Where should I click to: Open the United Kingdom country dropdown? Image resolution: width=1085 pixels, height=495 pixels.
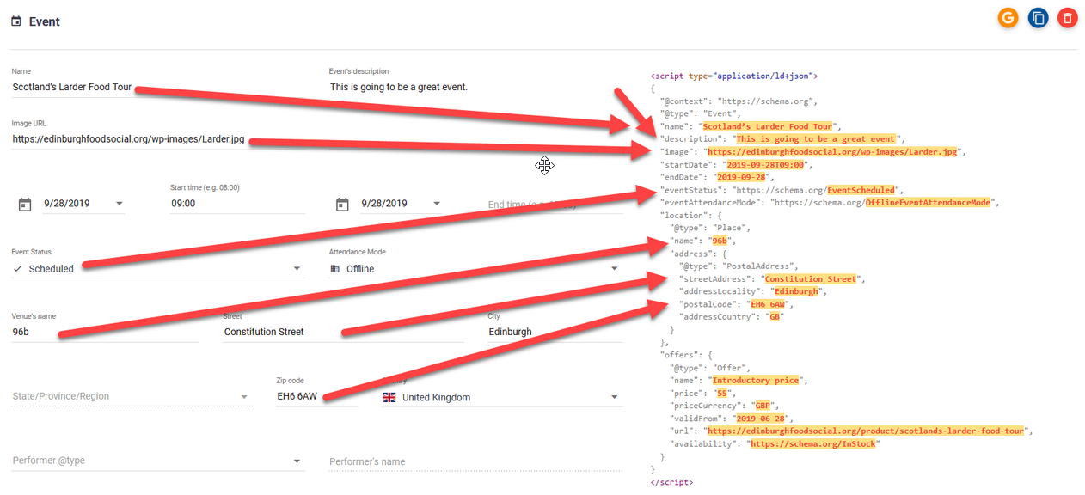point(501,397)
